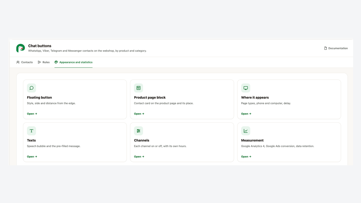Click 'Each channel on or off' description
This screenshot has height=203, width=361.
point(160,146)
